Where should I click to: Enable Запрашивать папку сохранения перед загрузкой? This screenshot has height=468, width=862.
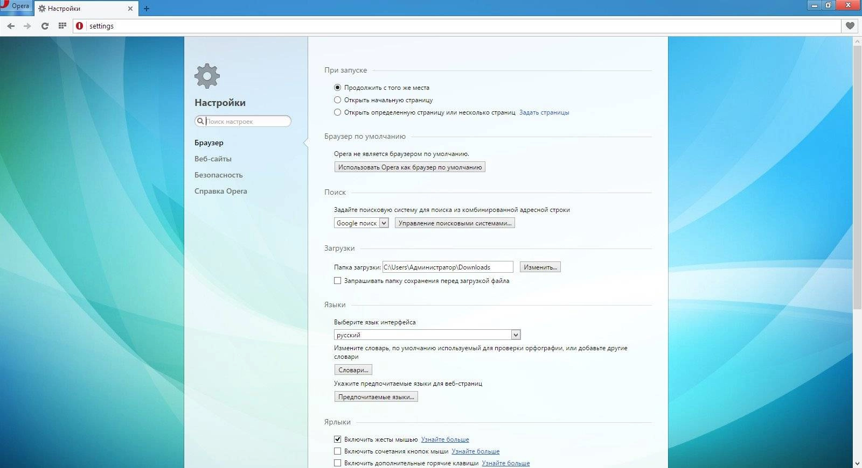pos(337,280)
